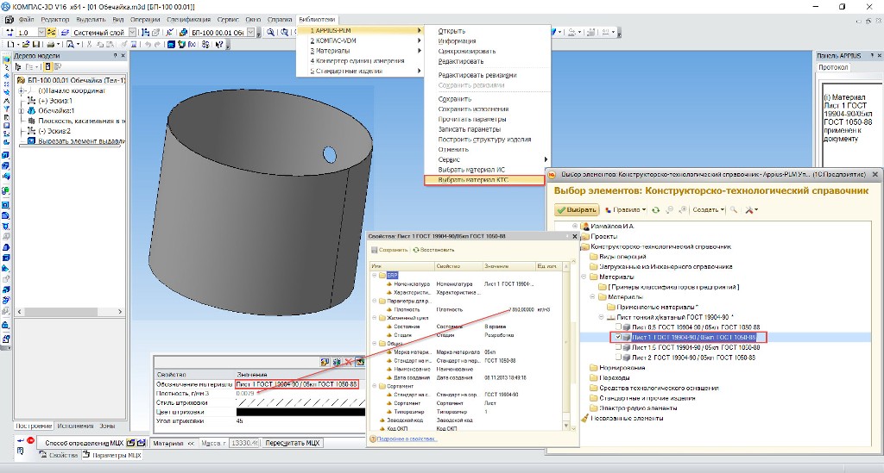
Task: Click the zoom magnifier icon beside document combo
Action: [270, 32]
